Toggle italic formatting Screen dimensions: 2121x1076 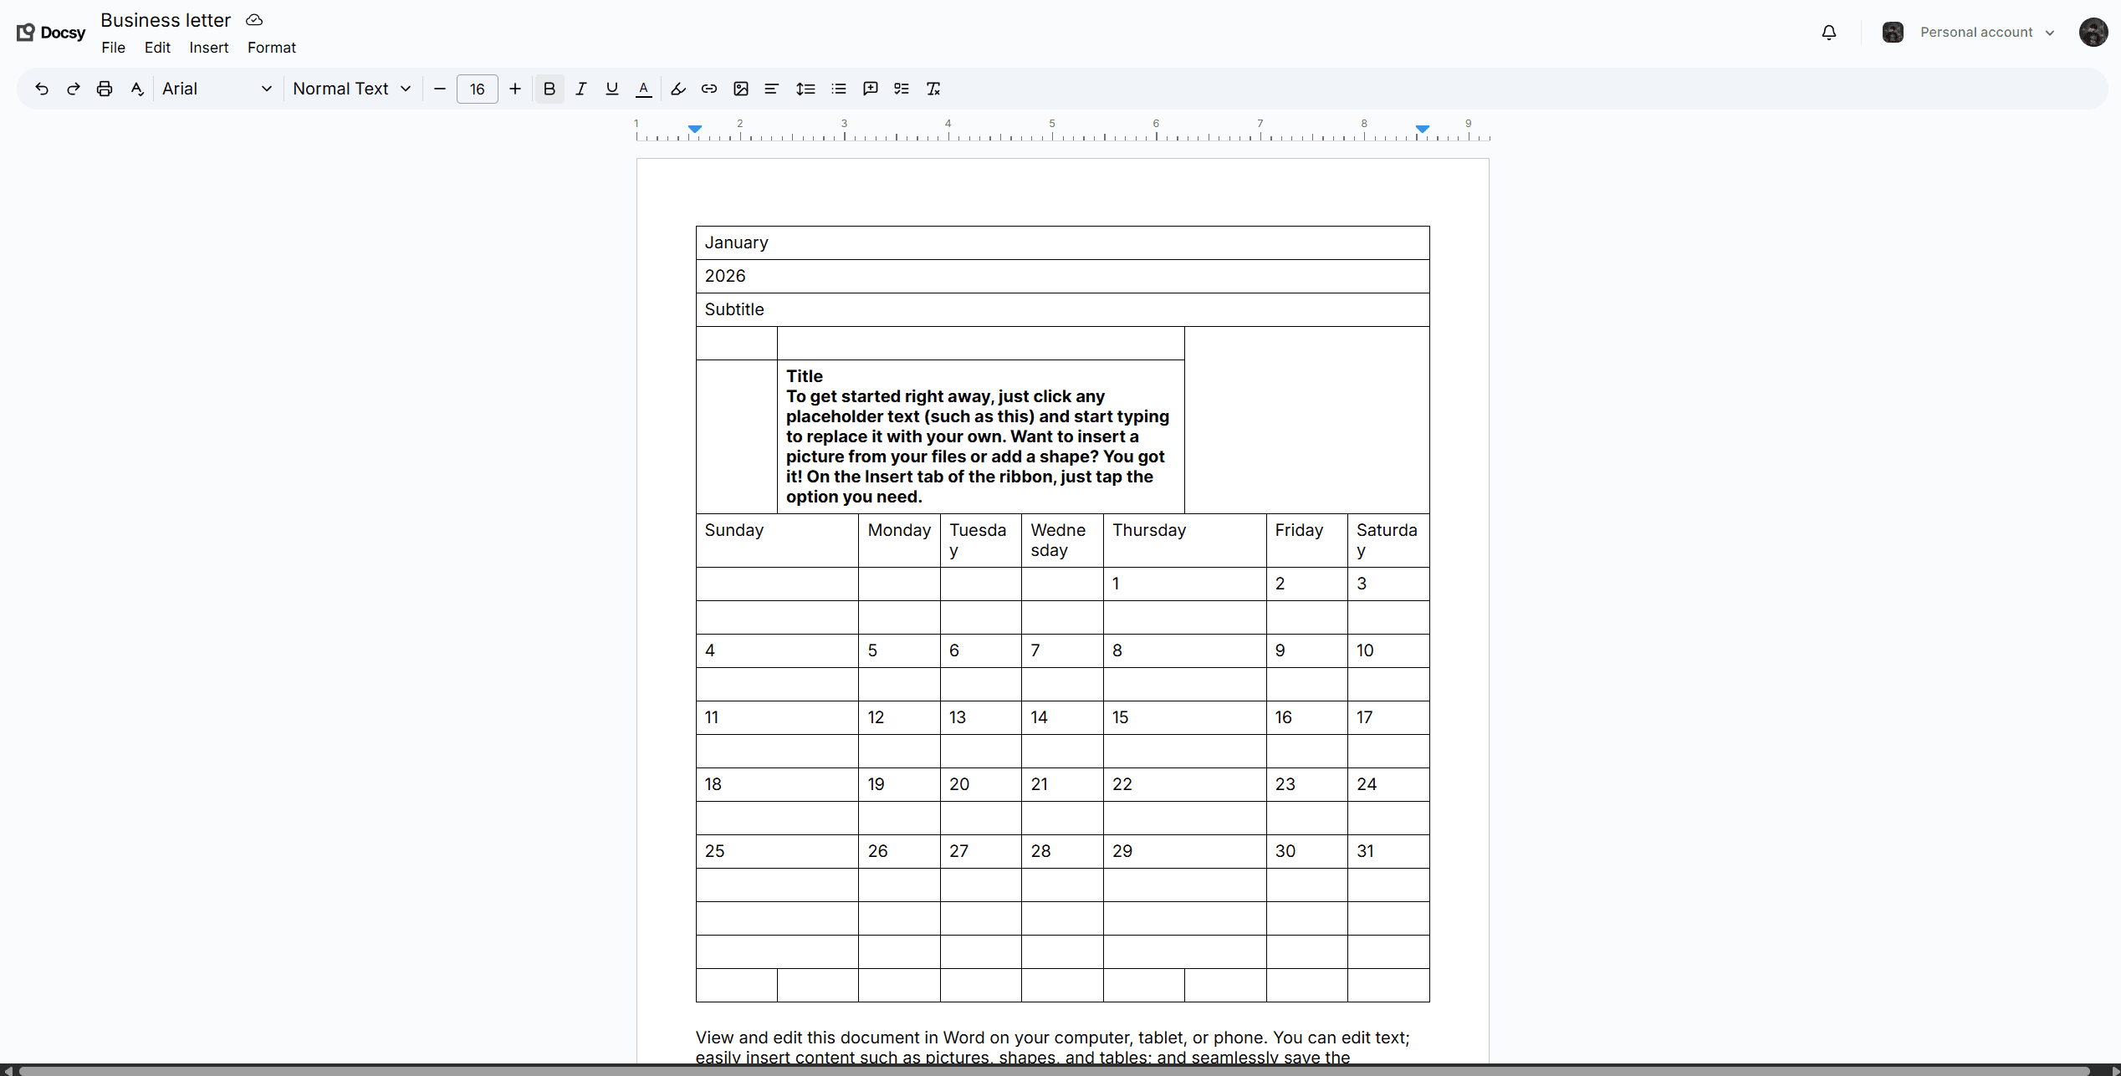pyautogui.click(x=581, y=89)
